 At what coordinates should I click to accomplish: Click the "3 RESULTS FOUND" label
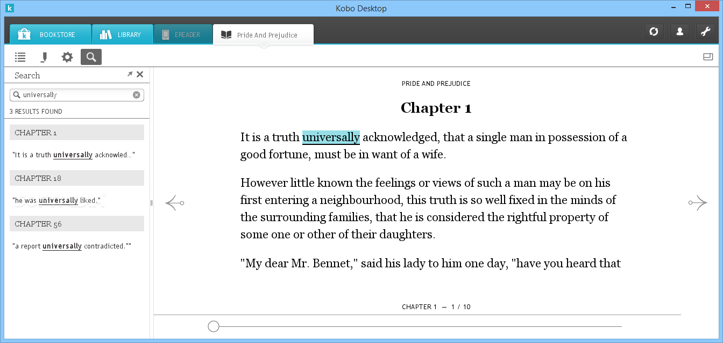[36, 112]
